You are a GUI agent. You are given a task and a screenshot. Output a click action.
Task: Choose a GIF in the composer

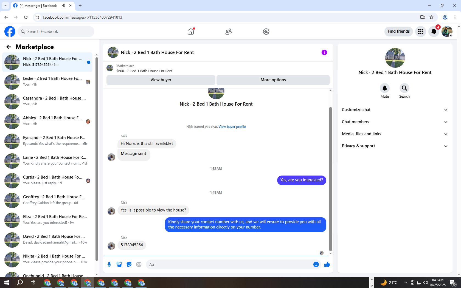(x=139, y=264)
